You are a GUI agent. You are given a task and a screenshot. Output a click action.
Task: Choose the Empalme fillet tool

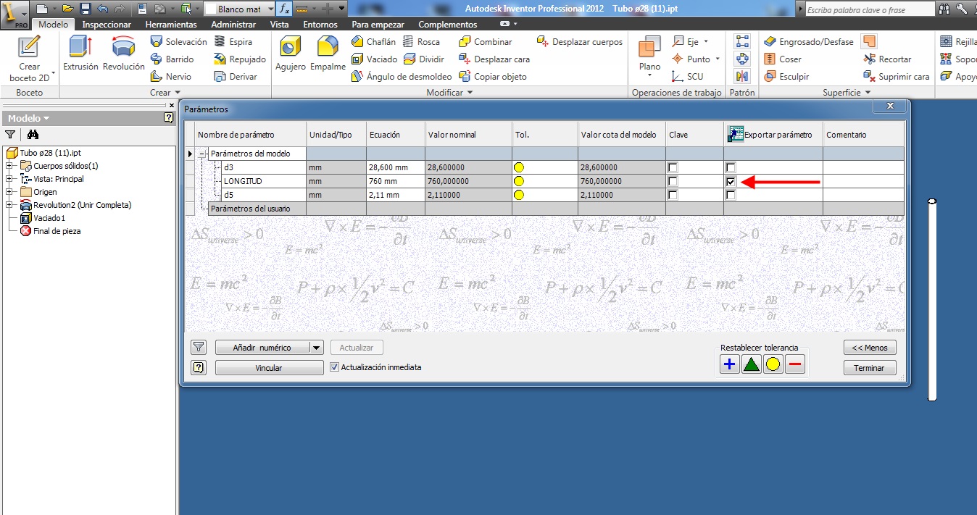tap(328, 55)
